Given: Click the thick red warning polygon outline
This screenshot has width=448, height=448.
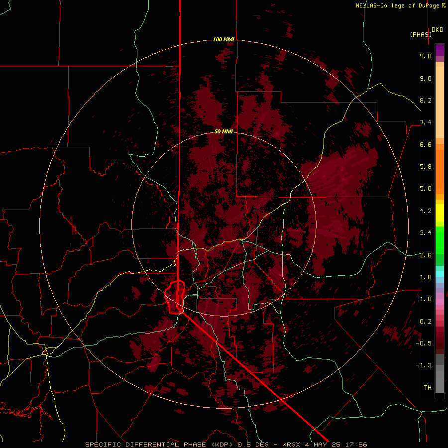Looking at the screenshot, I should [x=175, y=298].
